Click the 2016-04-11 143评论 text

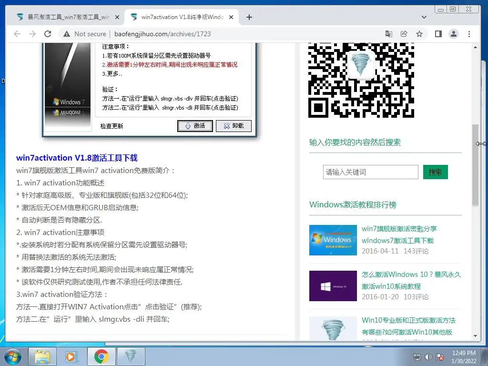395,251
